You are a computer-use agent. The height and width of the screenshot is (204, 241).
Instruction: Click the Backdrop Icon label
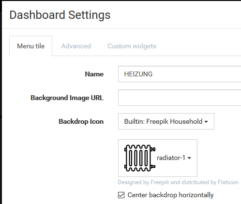pyautogui.click(x=81, y=121)
